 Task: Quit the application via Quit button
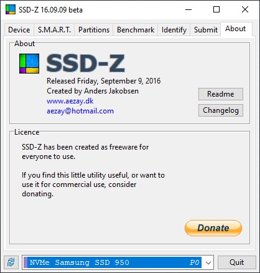coord(236,262)
